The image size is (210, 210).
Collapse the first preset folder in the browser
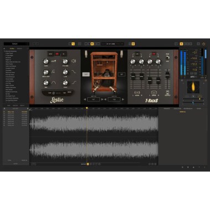tap(4, 51)
